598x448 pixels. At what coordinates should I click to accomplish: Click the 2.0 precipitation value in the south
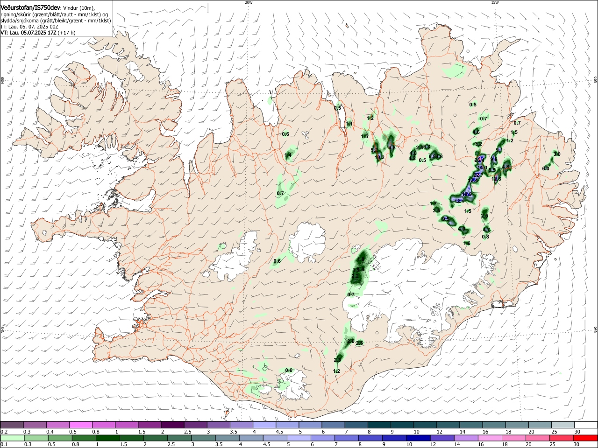point(351,341)
